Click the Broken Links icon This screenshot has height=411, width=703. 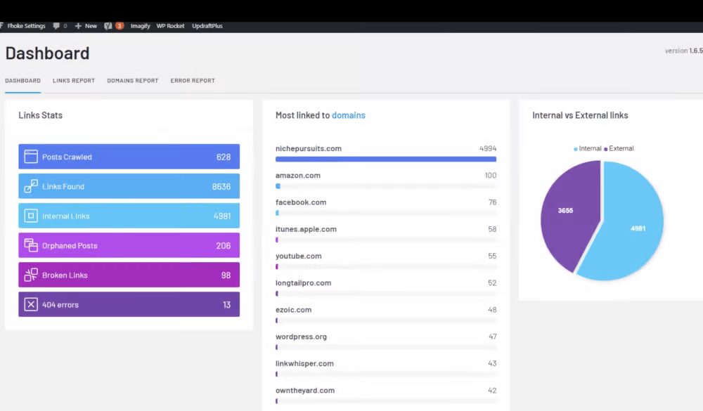coord(31,275)
